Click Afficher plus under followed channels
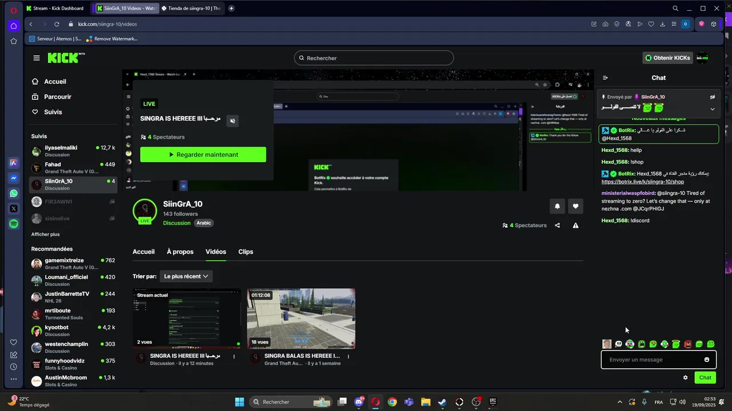This screenshot has width=732, height=411. (45, 235)
